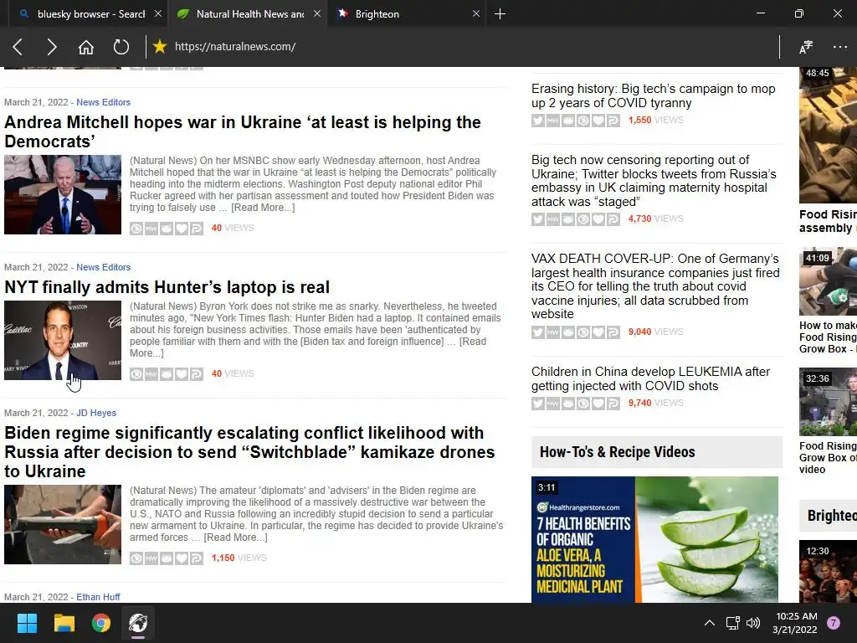Share the Andrea Mitchell article on Parler
The width and height of the screenshot is (857, 643).
point(197,229)
